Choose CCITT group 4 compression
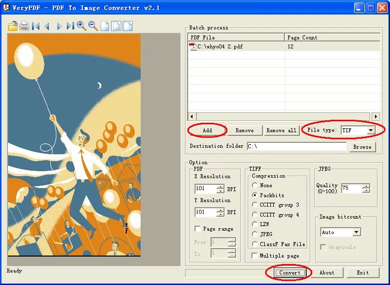 click(x=254, y=215)
